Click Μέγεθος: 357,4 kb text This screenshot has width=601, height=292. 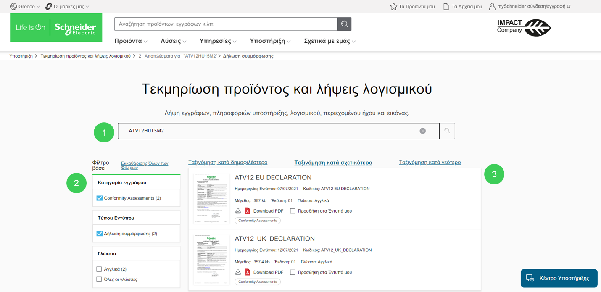point(252,262)
